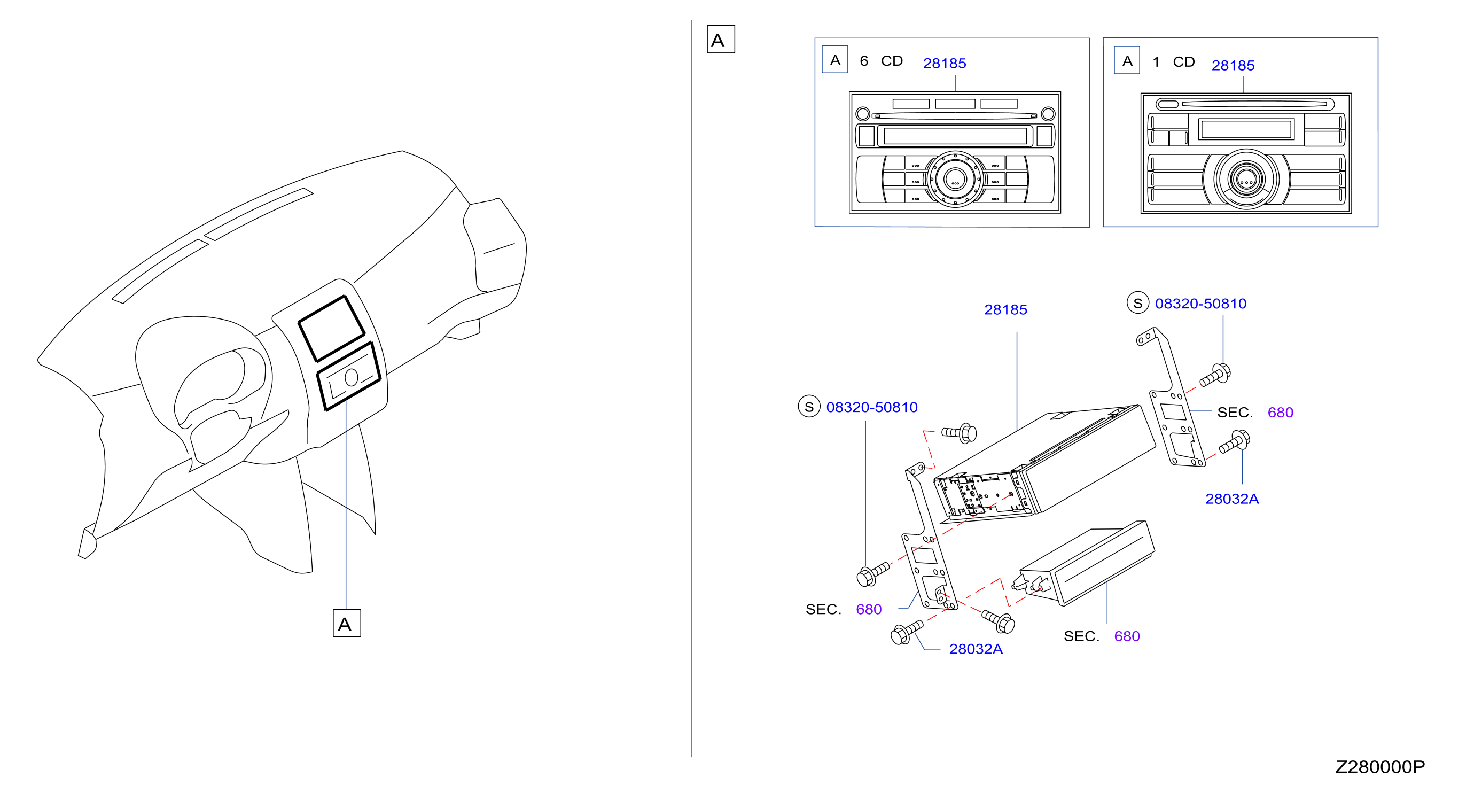Screen dimensions: 1482x793
Task: Click the storage pocket box illustration
Action: 1083,564
